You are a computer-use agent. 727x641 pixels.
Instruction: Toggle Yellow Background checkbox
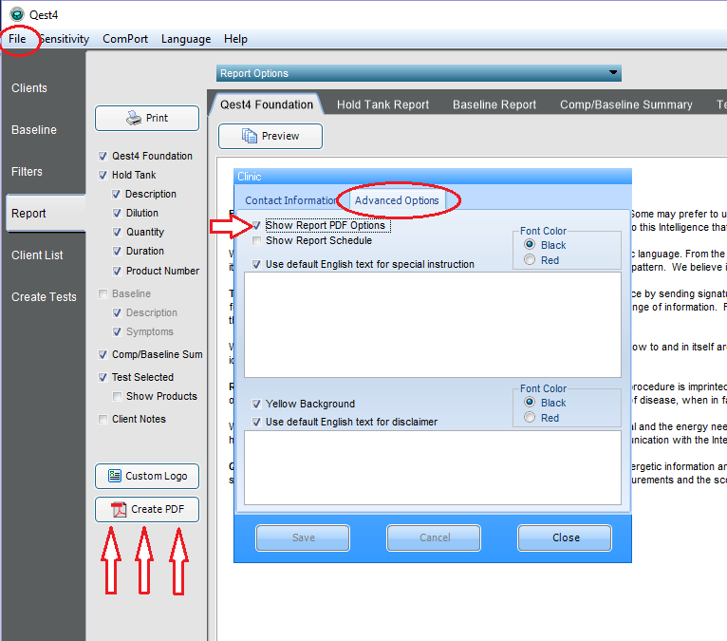coord(256,404)
